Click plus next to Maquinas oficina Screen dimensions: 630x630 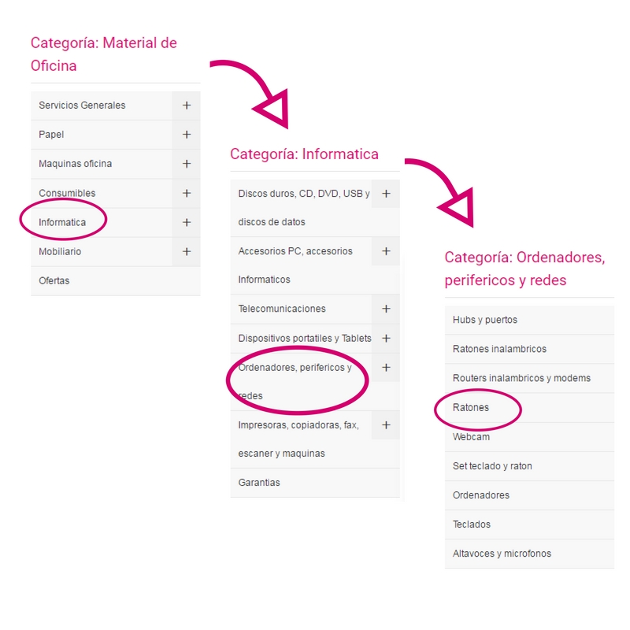click(x=187, y=164)
